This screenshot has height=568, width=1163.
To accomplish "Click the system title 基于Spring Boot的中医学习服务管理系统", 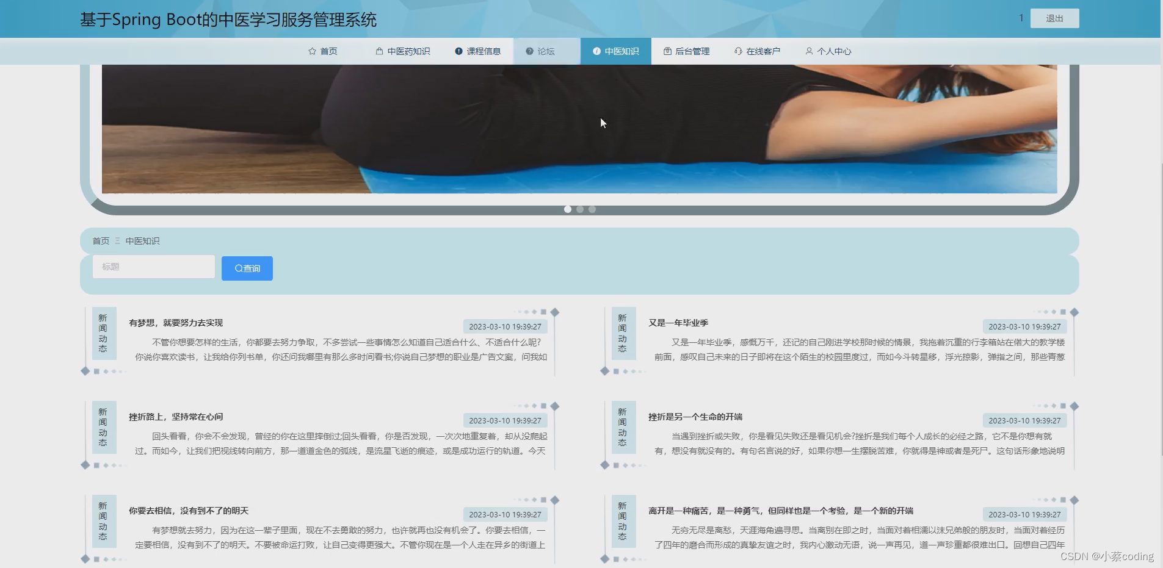I will click(x=228, y=20).
